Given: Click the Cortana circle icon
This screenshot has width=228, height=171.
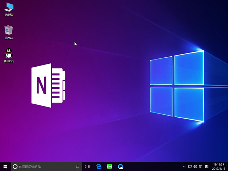Looking at the screenshot, I should pos(15,166).
